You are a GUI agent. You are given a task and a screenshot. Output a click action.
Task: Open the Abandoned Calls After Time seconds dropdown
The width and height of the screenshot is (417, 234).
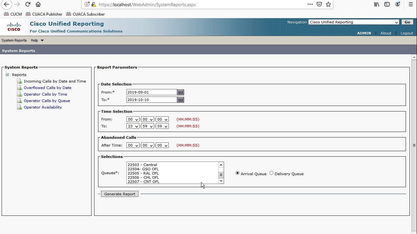[x=162, y=145]
